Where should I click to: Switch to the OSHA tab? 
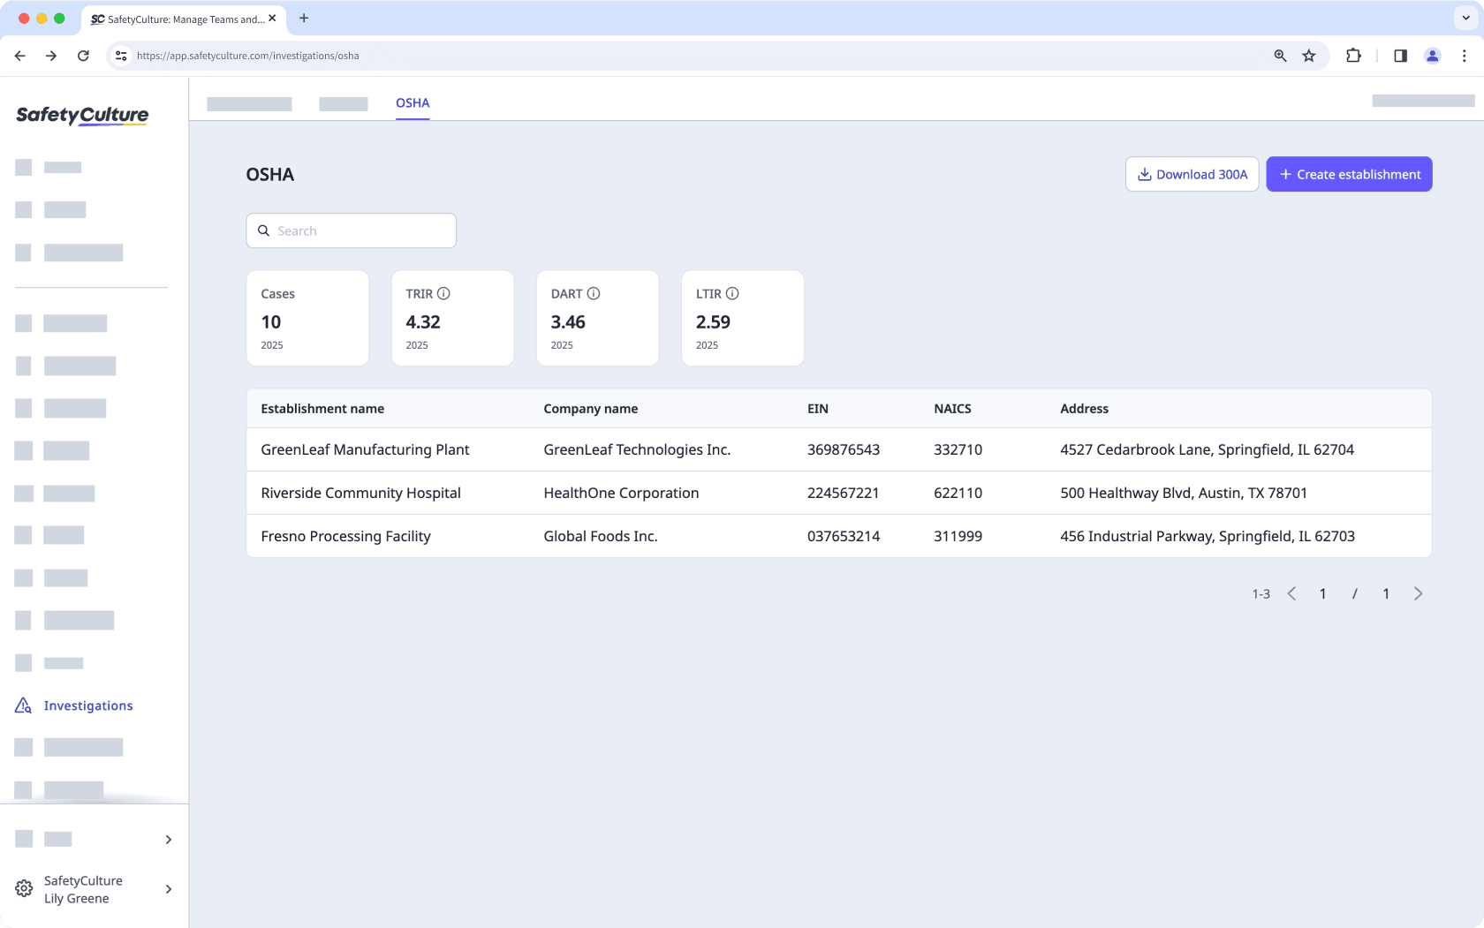coord(413,102)
